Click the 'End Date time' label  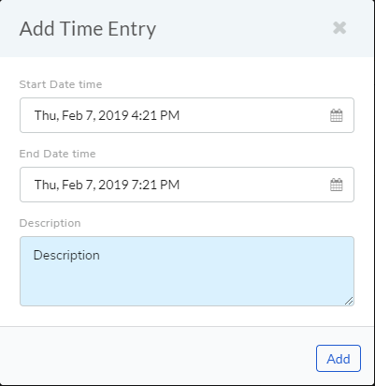pyautogui.click(x=57, y=154)
